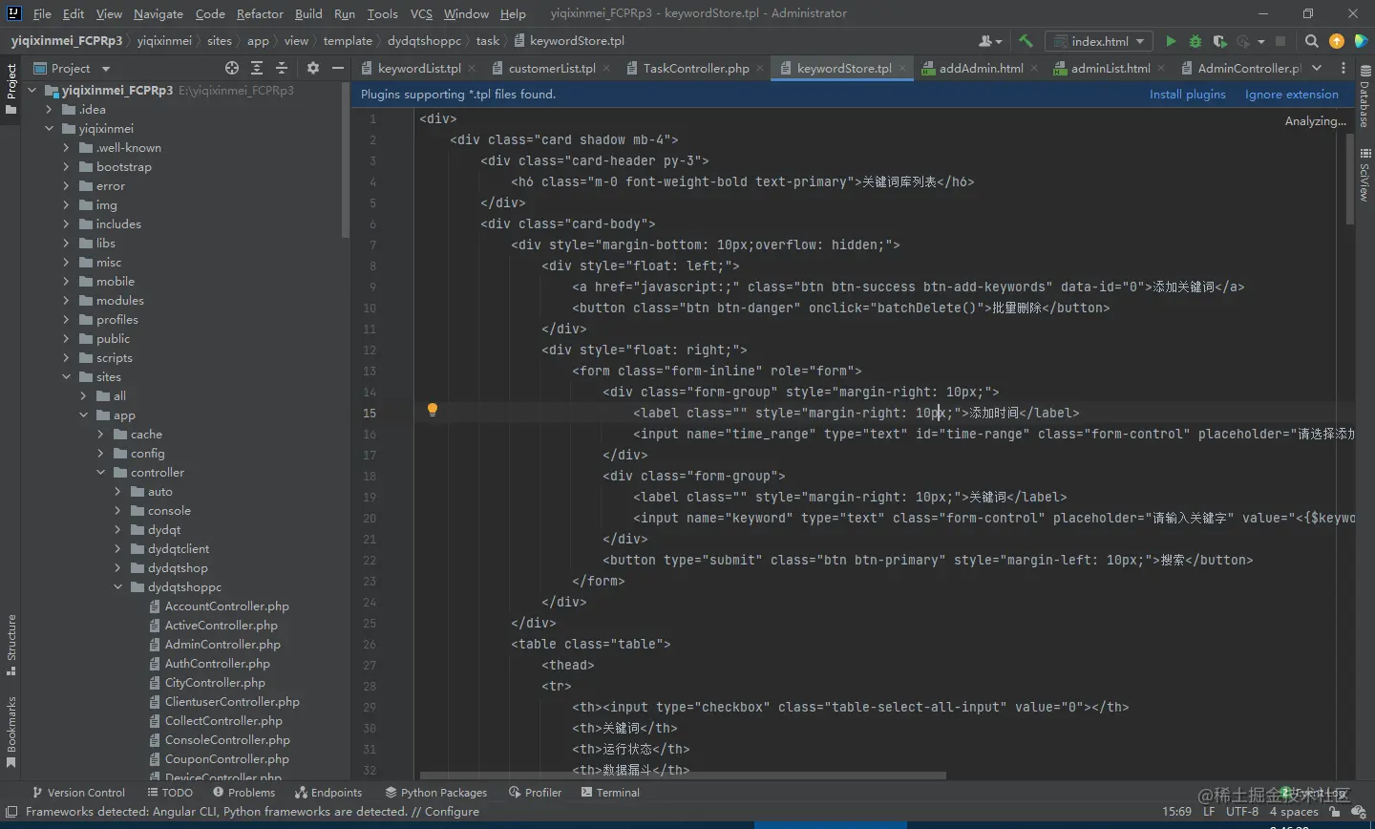Build project with the hammer icon
The image size is (1375, 829).
click(x=1026, y=41)
